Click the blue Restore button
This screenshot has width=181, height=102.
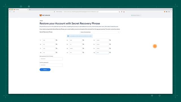coord(45,70)
